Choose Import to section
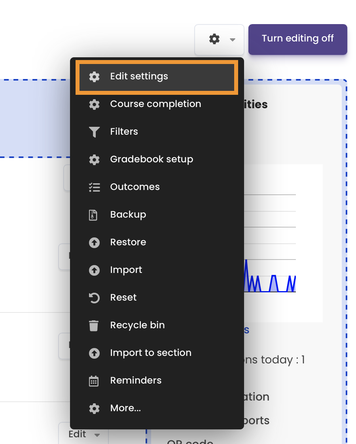The width and height of the screenshot is (356, 444). tap(157, 353)
